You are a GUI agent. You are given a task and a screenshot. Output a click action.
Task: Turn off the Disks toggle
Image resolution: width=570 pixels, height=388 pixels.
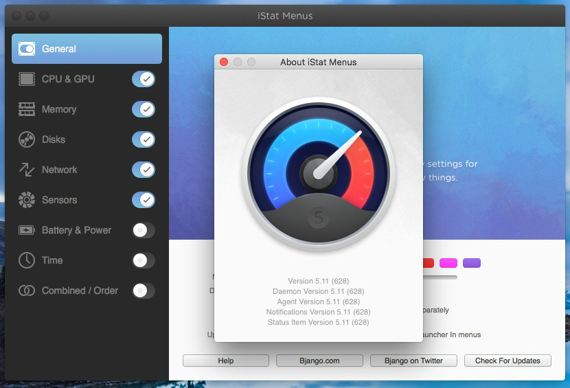(x=144, y=139)
